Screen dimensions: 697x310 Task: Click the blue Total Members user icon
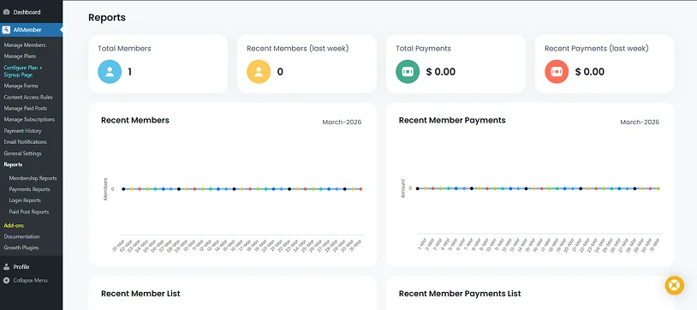(110, 72)
